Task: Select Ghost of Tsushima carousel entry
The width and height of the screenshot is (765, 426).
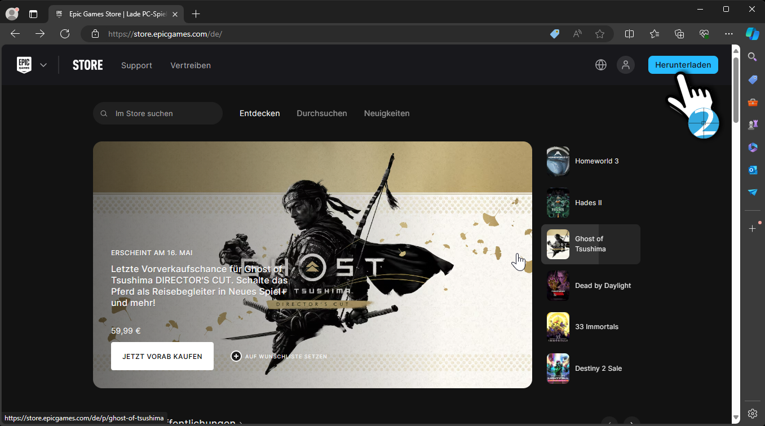Action: [591, 244]
